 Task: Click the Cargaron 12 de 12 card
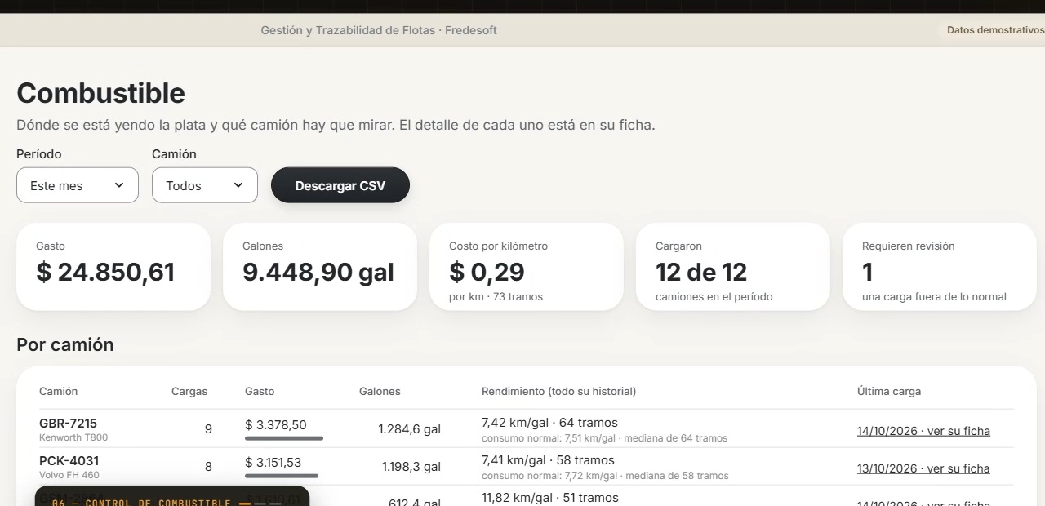[733, 267]
